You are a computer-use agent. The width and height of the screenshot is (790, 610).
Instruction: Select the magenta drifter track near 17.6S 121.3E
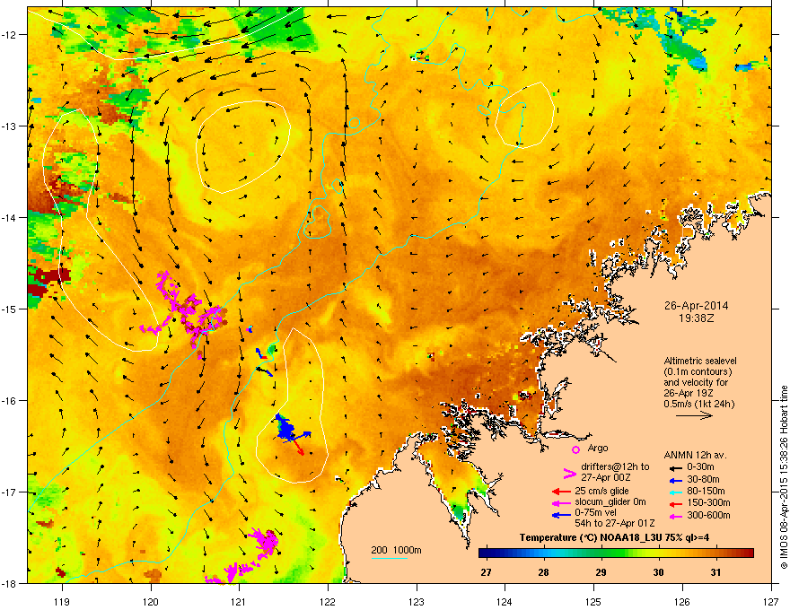click(265, 542)
